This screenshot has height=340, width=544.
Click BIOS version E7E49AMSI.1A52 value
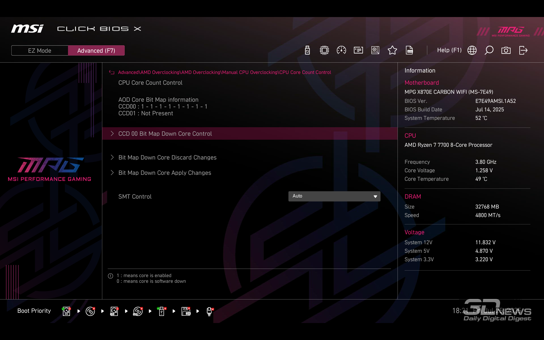[496, 101]
